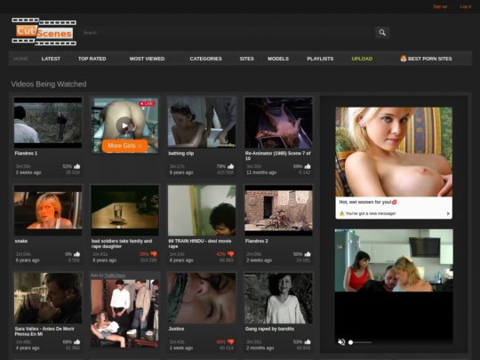Open the Playlists menu item

click(320, 59)
